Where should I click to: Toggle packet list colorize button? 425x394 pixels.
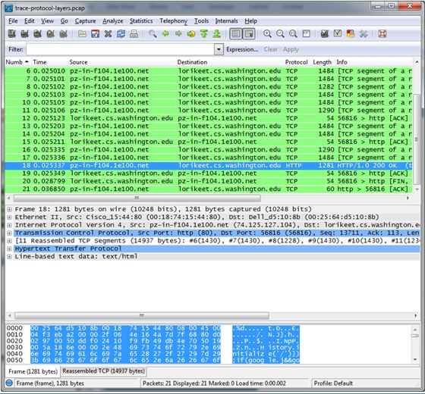click(236, 34)
